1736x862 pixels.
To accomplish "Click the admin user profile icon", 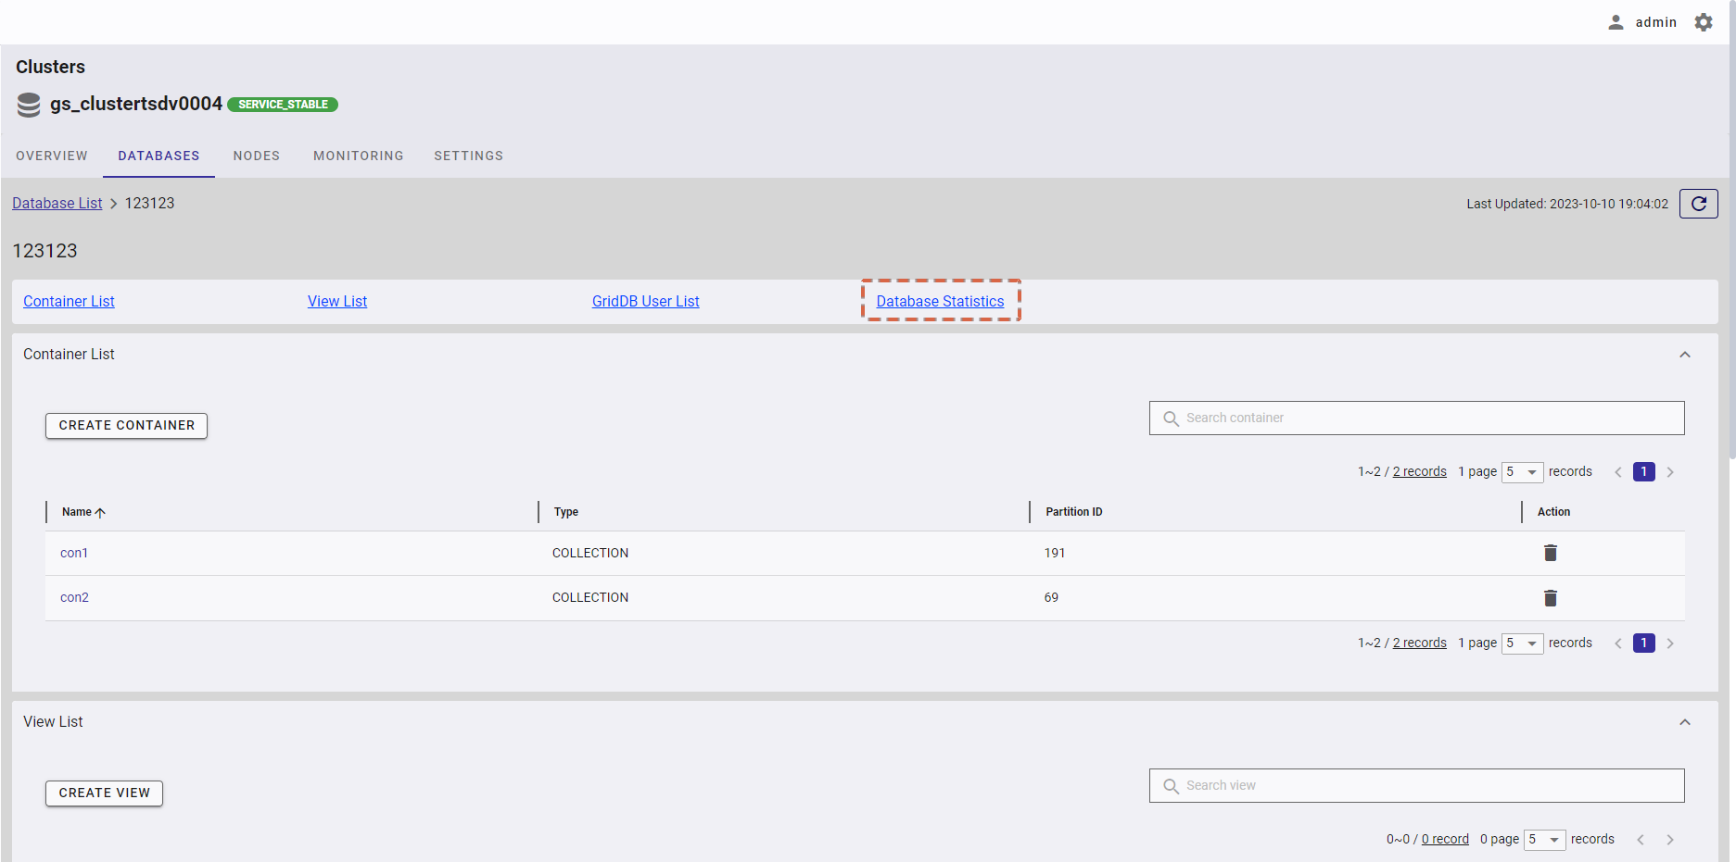I will (1616, 22).
